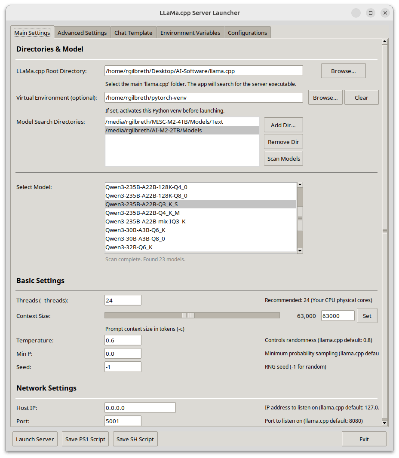Click the Context Size slider handle
The image size is (399, 458).
click(188, 315)
